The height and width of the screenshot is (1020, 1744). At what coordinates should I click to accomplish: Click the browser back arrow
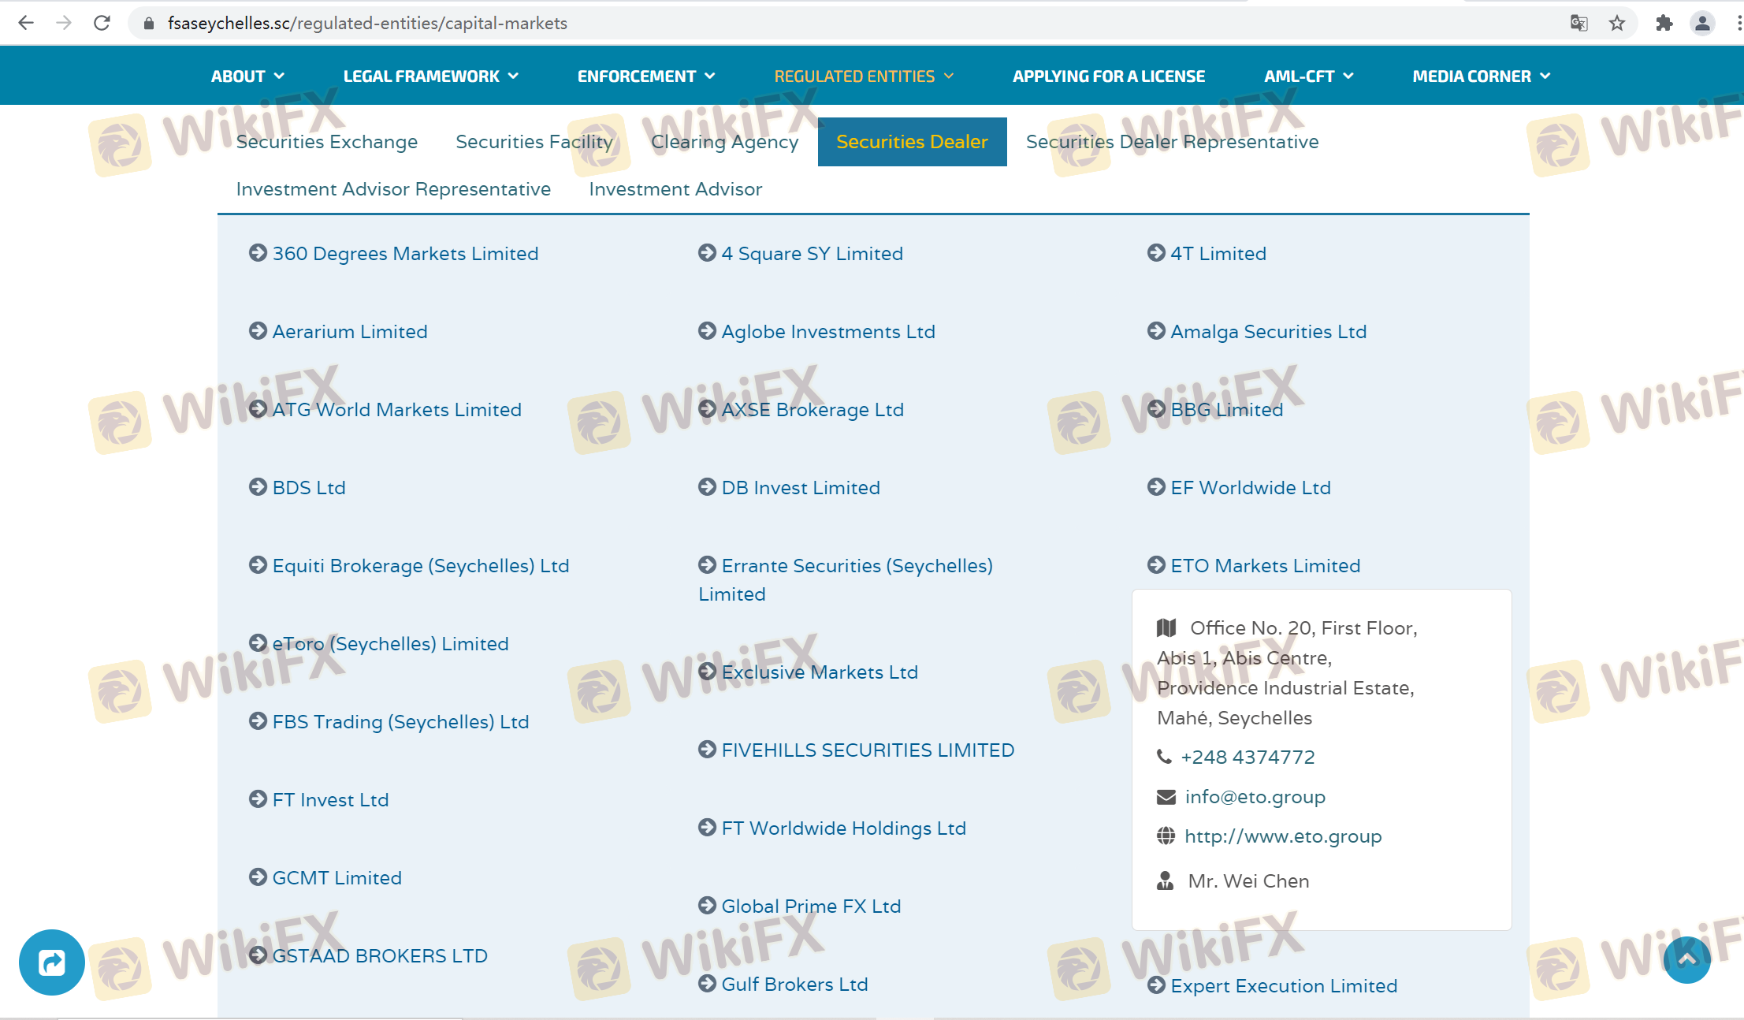point(26,23)
